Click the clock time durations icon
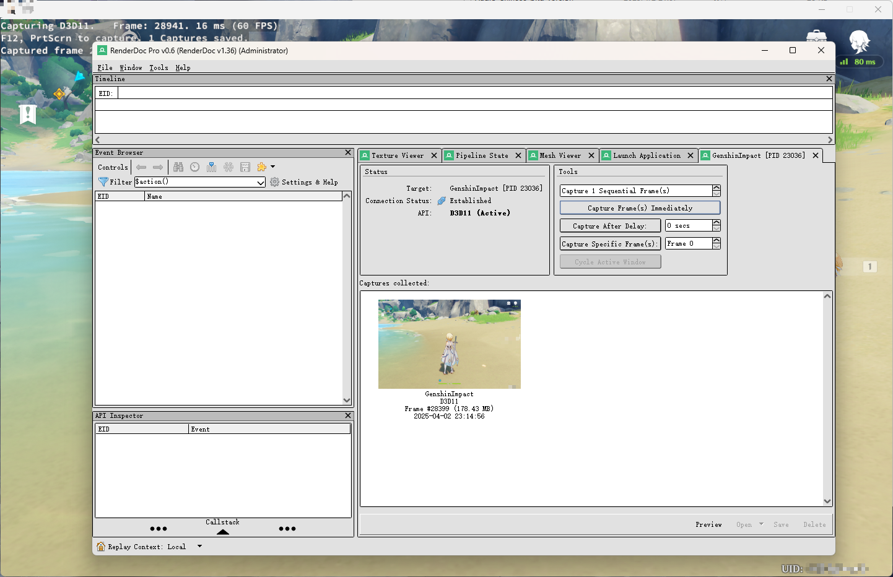Screen dimensions: 893x577 [195, 167]
